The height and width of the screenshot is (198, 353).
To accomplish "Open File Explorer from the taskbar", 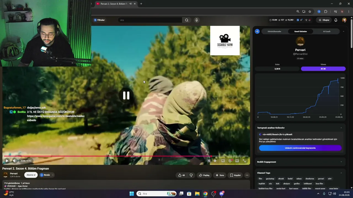I will [197, 194].
